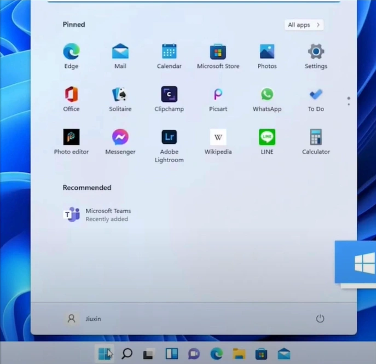Open the Photos app
This screenshot has height=364, width=376.
(x=267, y=56)
